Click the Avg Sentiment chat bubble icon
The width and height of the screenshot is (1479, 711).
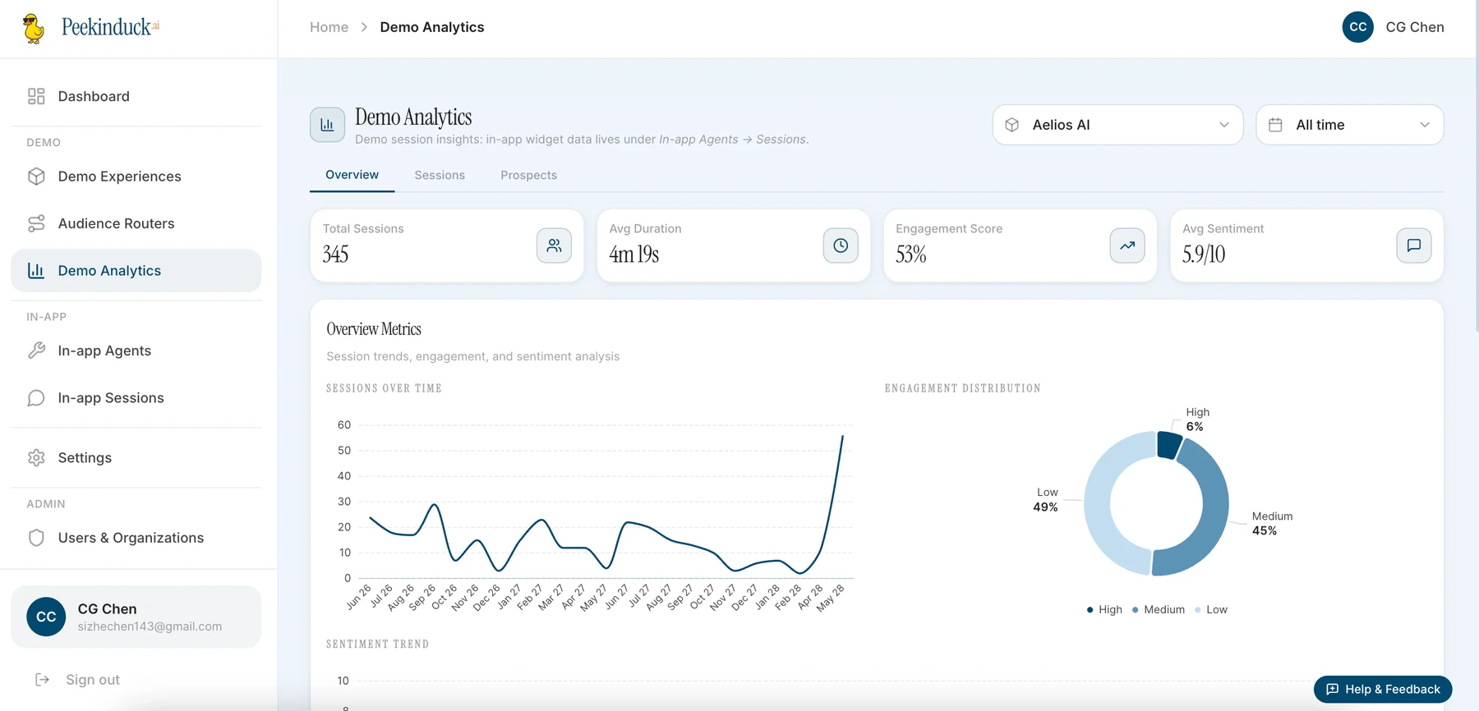[1414, 245]
